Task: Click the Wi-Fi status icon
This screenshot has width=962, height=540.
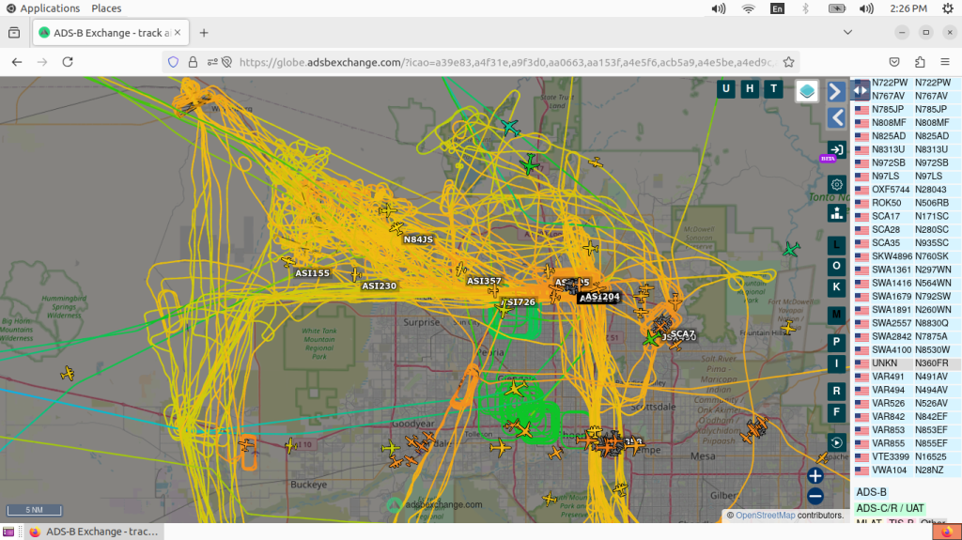Action: pyautogui.click(x=748, y=8)
